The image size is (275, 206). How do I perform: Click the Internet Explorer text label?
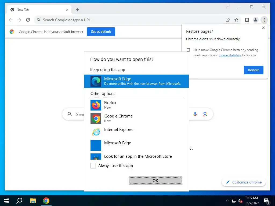[x=119, y=130]
